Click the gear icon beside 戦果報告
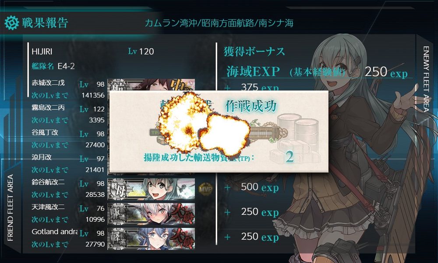 point(12,23)
